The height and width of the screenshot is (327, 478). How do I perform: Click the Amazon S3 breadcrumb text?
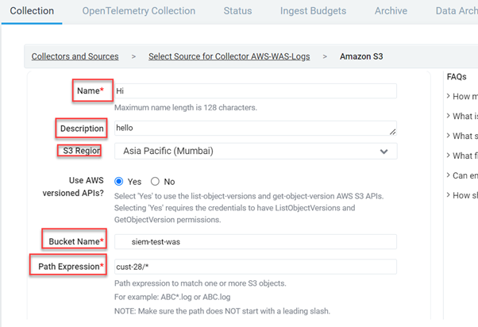click(361, 56)
